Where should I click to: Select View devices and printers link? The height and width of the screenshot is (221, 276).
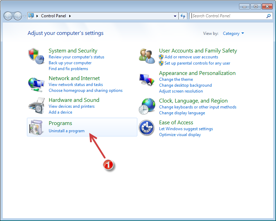pos(71,106)
